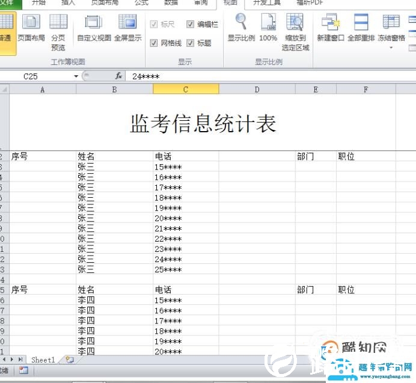The image size is (416, 383).
Task: Select the first 电话 header cell
Action: [x=186, y=156]
